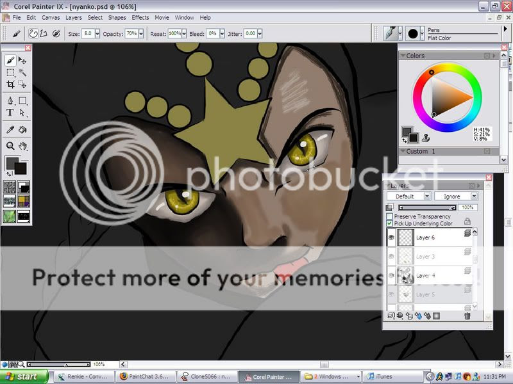
Task: Open the Size dropdown arrow
Action: pos(97,33)
